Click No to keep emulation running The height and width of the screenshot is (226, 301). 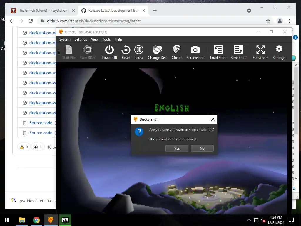point(202,148)
